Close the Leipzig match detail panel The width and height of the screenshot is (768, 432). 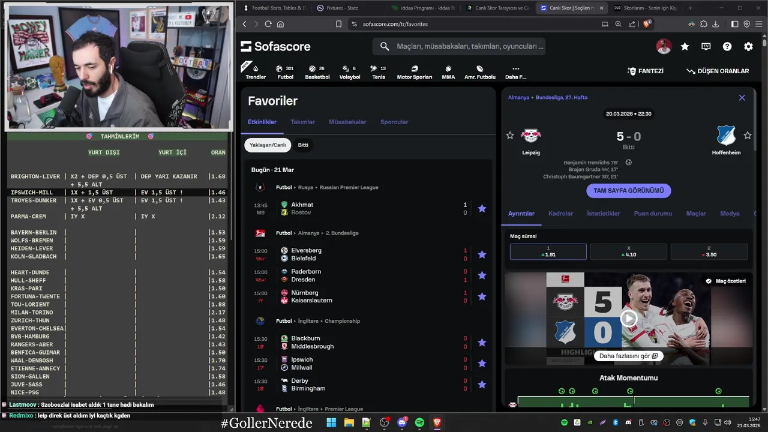[x=742, y=98]
